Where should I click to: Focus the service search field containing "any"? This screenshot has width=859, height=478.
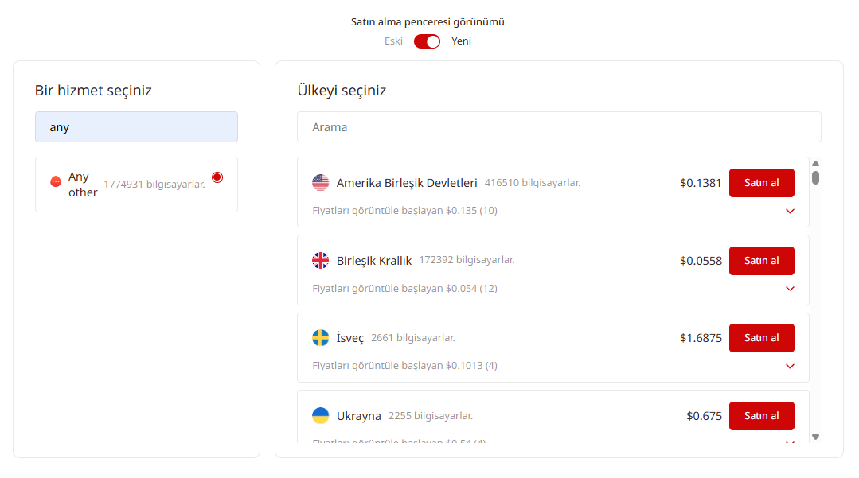coord(136,127)
